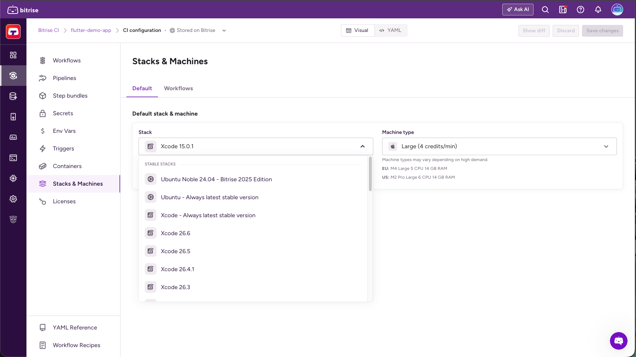Viewport: 636px width, 357px height.
Task: Open Triggers in the sidebar
Action: click(73, 149)
